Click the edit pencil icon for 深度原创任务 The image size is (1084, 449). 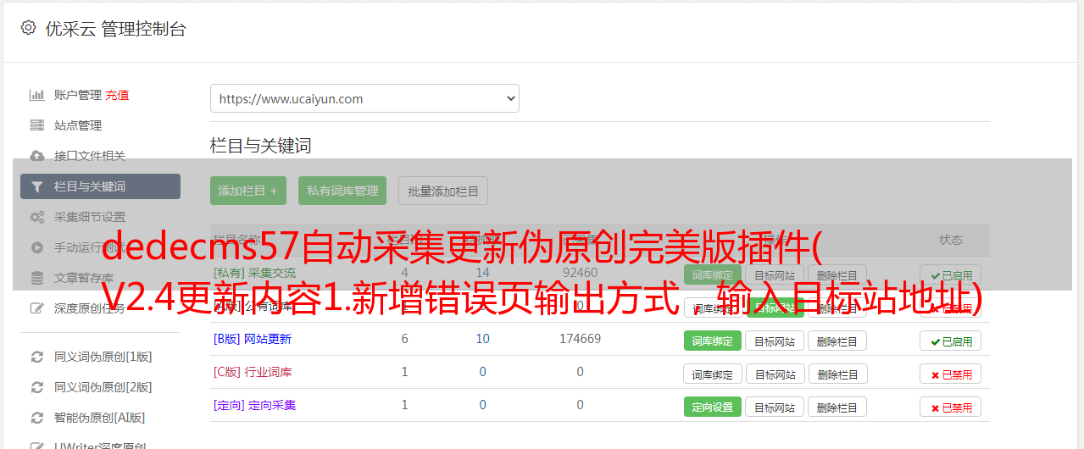(x=36, y=308)
